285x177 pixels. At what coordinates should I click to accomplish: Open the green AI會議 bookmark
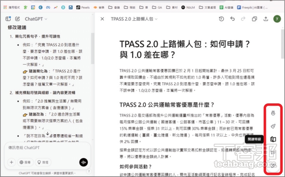pyautogui.click(x=226, y=8)
